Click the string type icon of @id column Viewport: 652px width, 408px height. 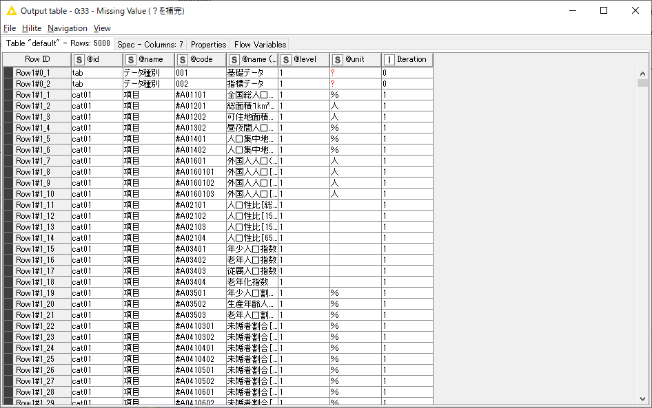click(79, 60)
